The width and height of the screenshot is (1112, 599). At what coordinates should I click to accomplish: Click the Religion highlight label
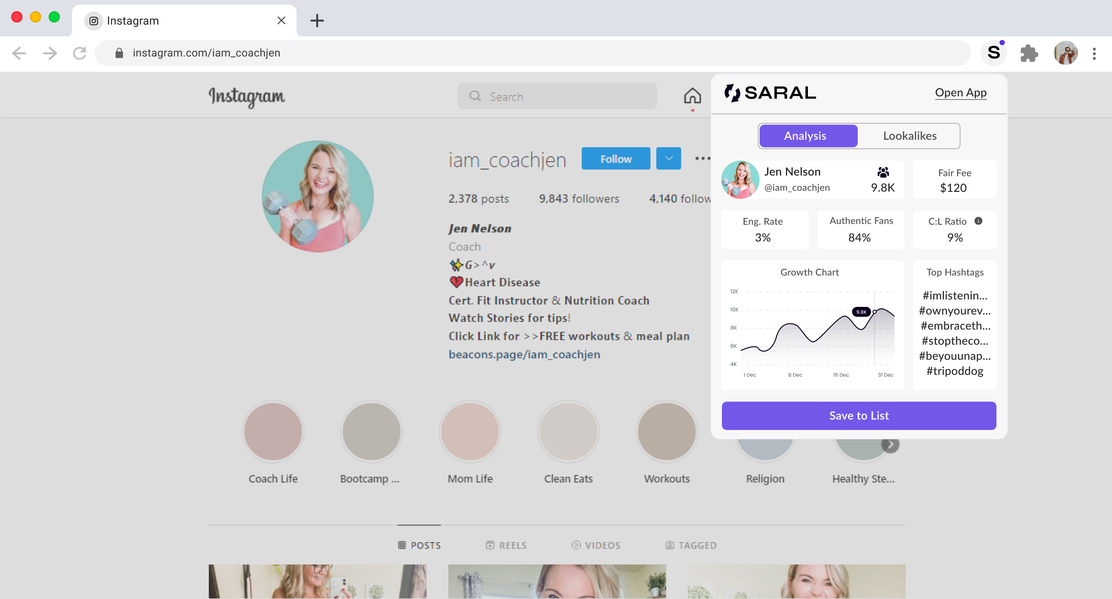[x=765, y=479]
